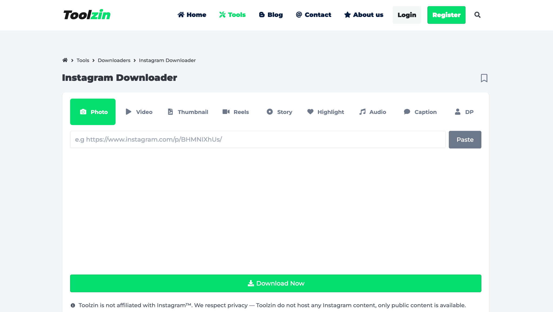Click the search icon
The image size is (553, 312).
point(477,15)
